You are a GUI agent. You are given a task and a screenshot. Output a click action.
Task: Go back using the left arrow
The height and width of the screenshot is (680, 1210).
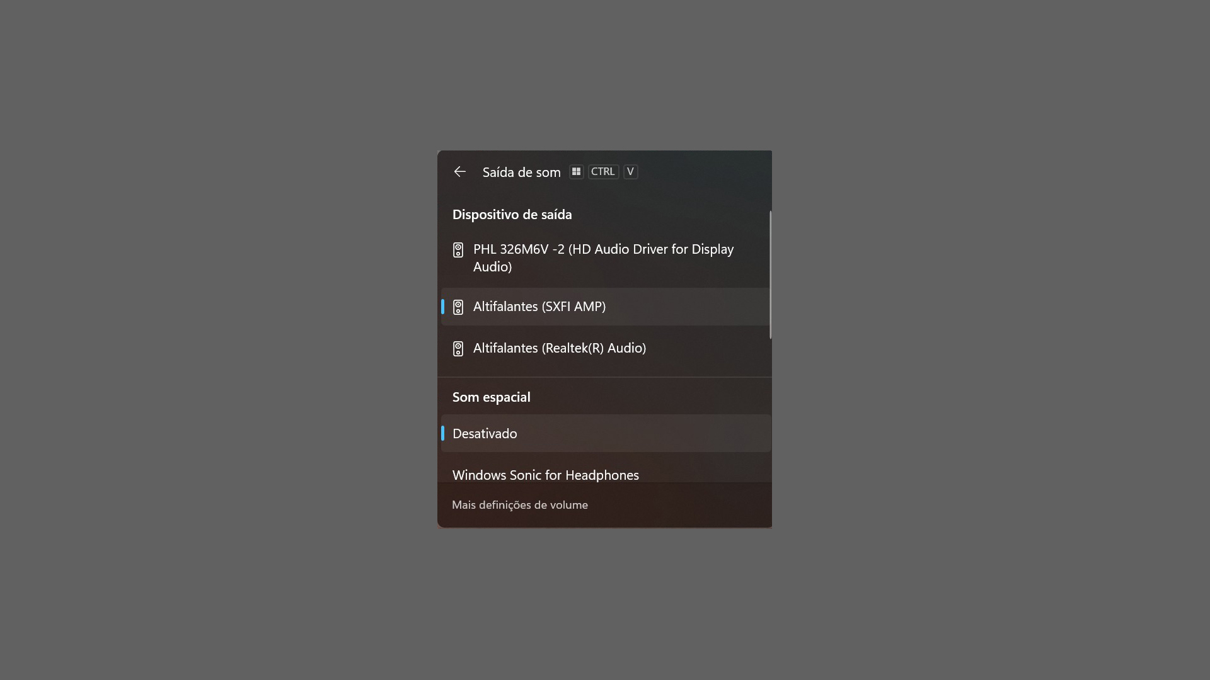(459, 172)
